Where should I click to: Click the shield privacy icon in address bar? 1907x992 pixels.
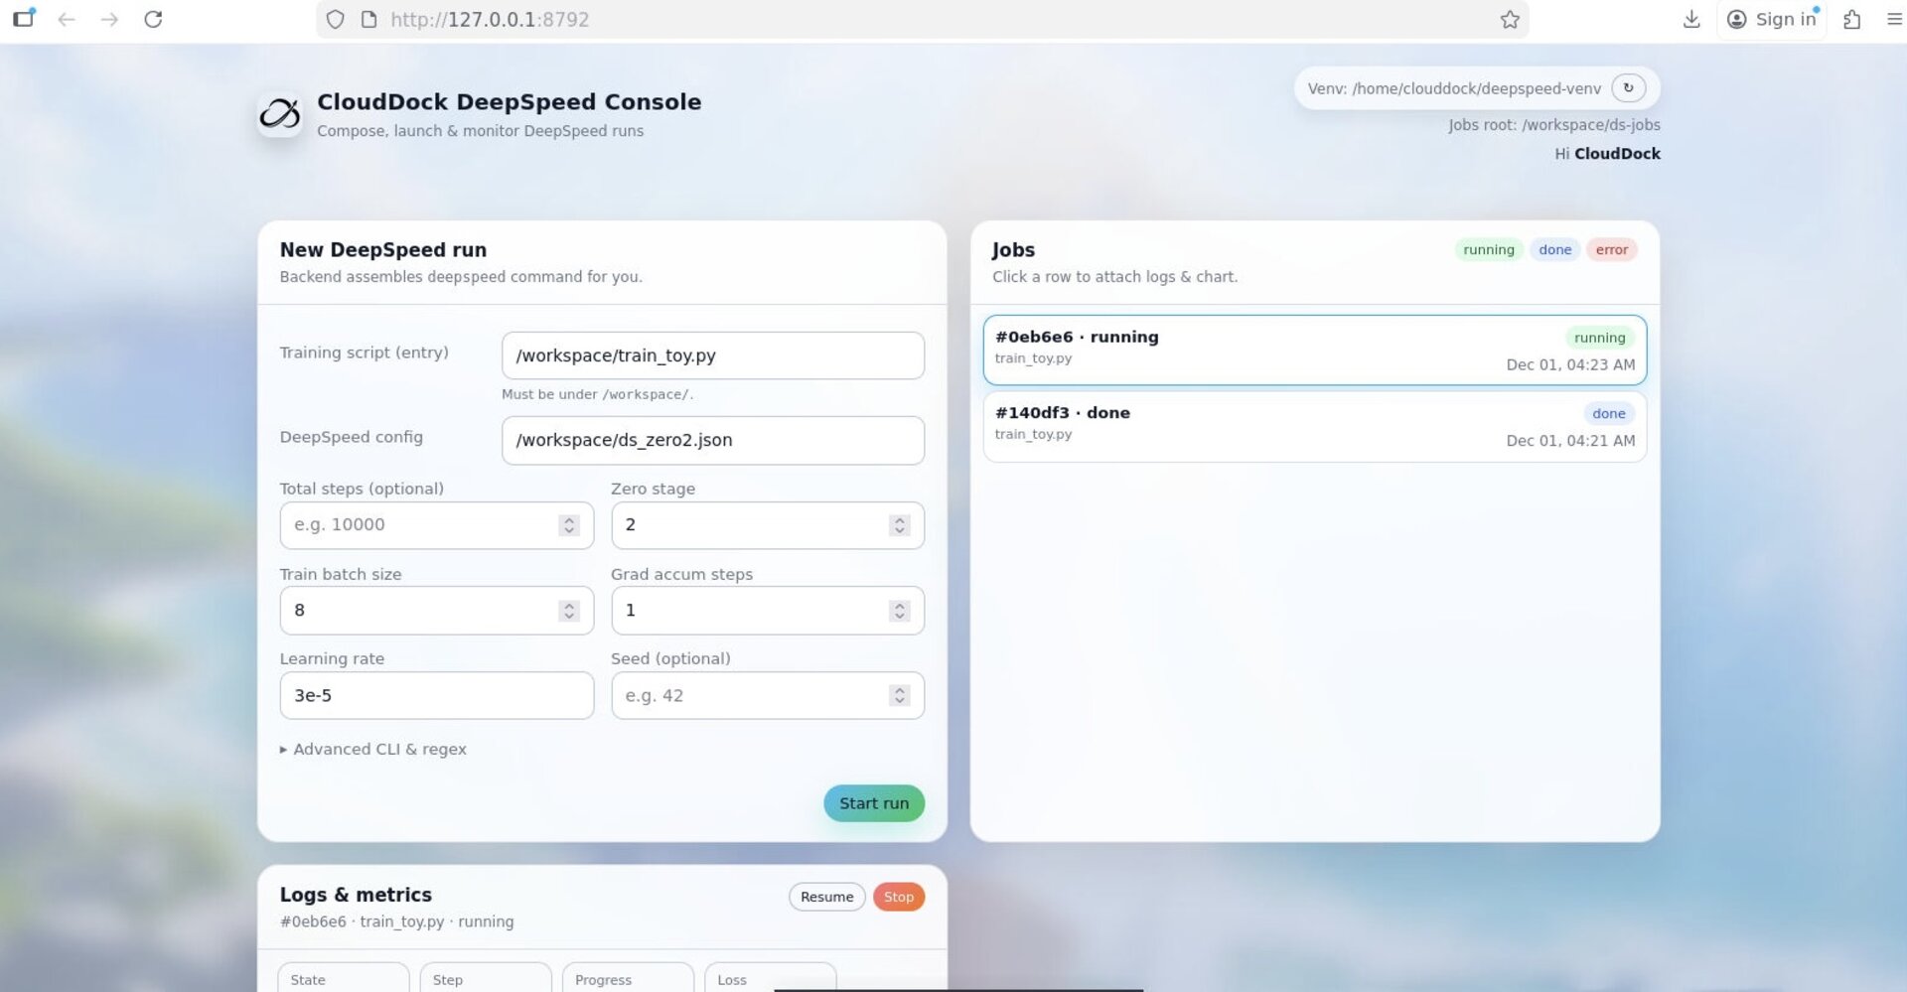tap(335, 19)
